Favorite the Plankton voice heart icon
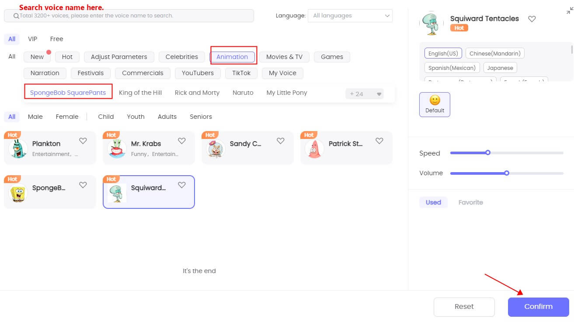574x322 pixels. pyautogui.click(x=83, y=141)
